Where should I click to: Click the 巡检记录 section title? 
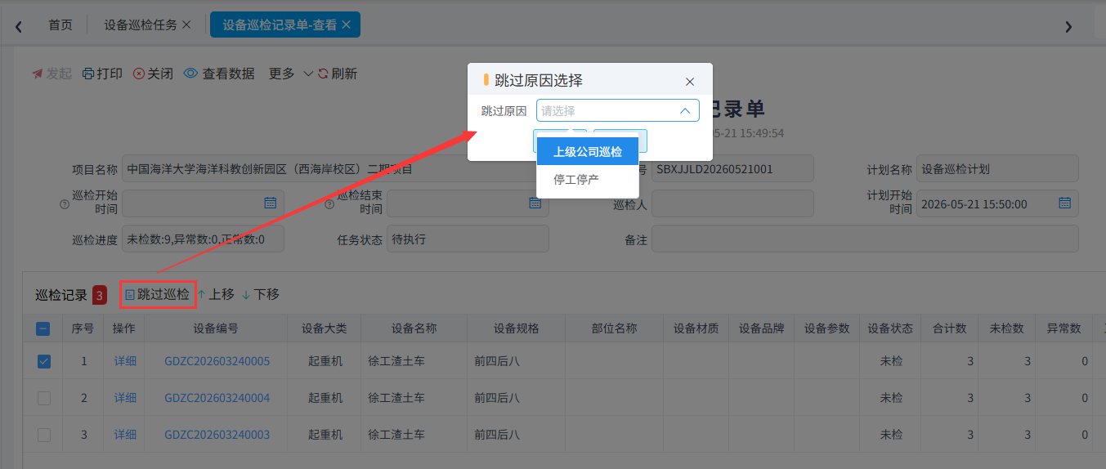pos(61,295)
